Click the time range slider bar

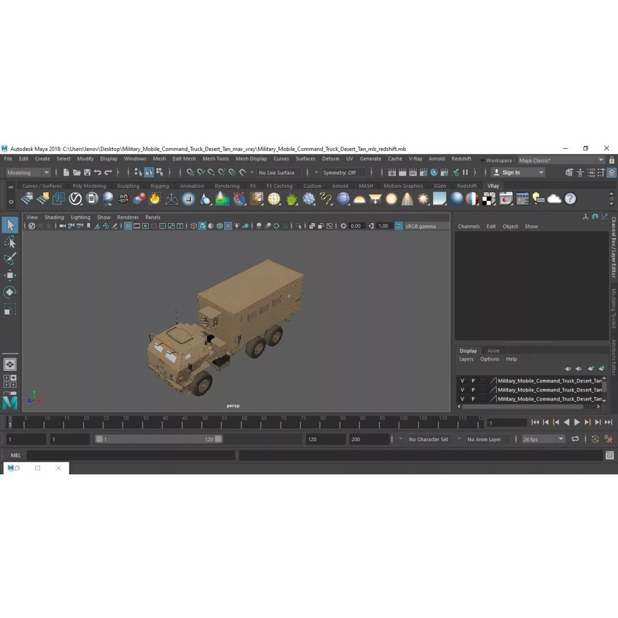pos(159,439)
